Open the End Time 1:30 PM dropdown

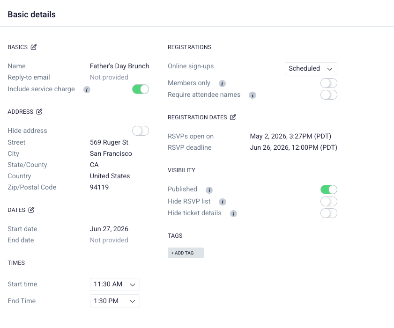pos(115,301)
